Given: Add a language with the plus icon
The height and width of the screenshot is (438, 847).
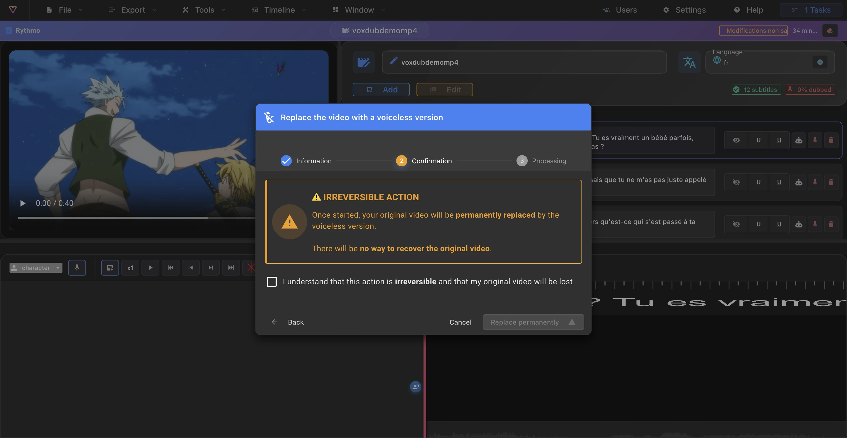Looking at the screenshot, I should coord(820,62).
